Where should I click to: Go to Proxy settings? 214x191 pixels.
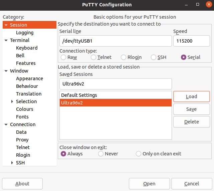tap(22, 140)
